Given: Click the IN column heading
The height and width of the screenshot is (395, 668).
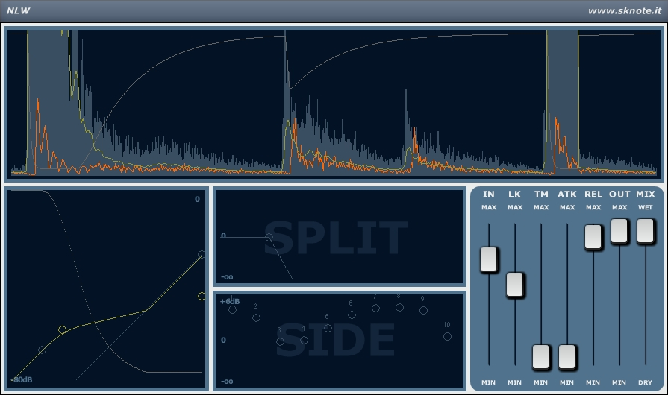Looking at the screenshot, I should point(489,195).
